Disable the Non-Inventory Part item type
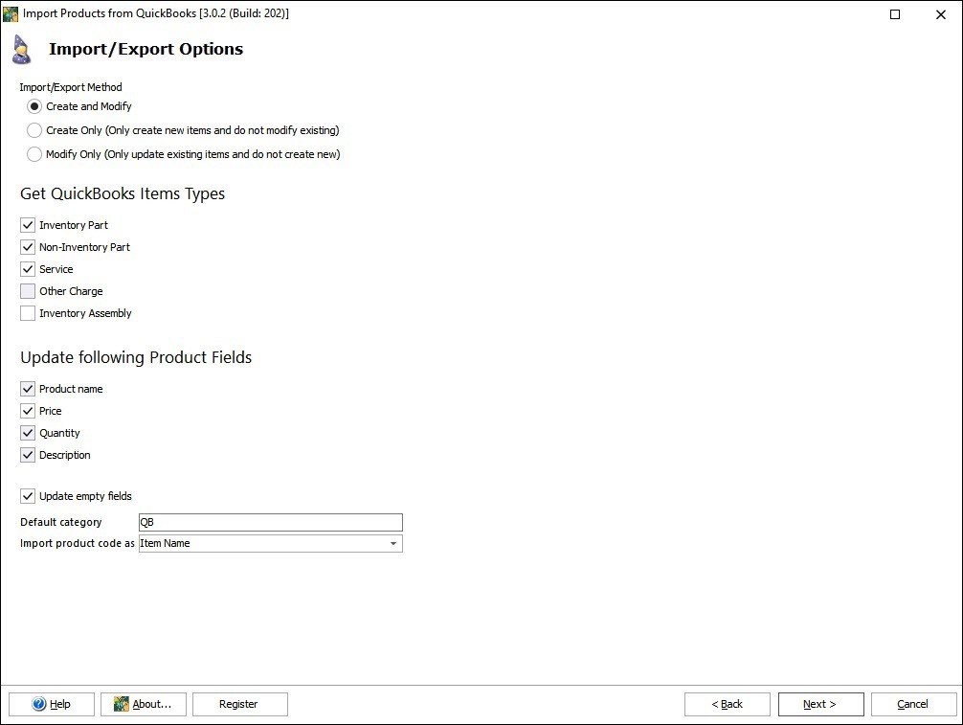The image size is (963, 725). (28, 246)
